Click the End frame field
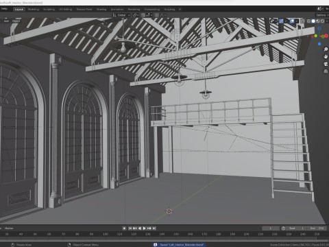Viewport: 329px width, 247px height. [316, 228]
